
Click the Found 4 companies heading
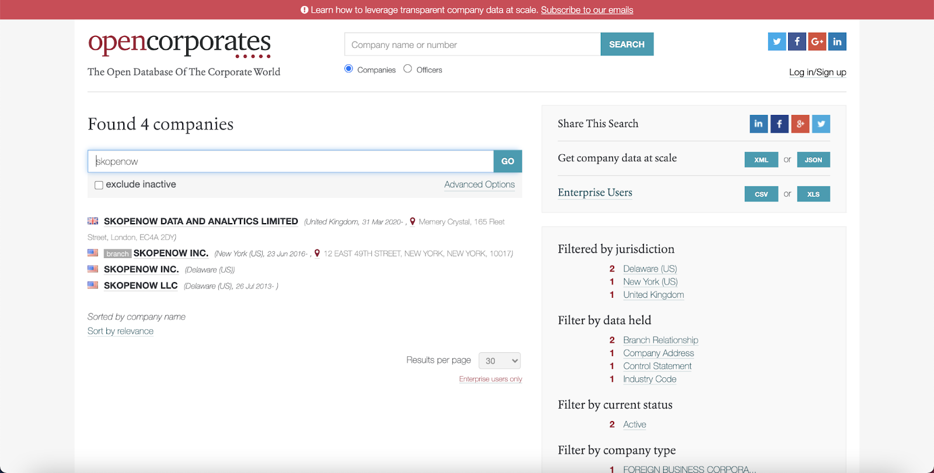(161, 124)
